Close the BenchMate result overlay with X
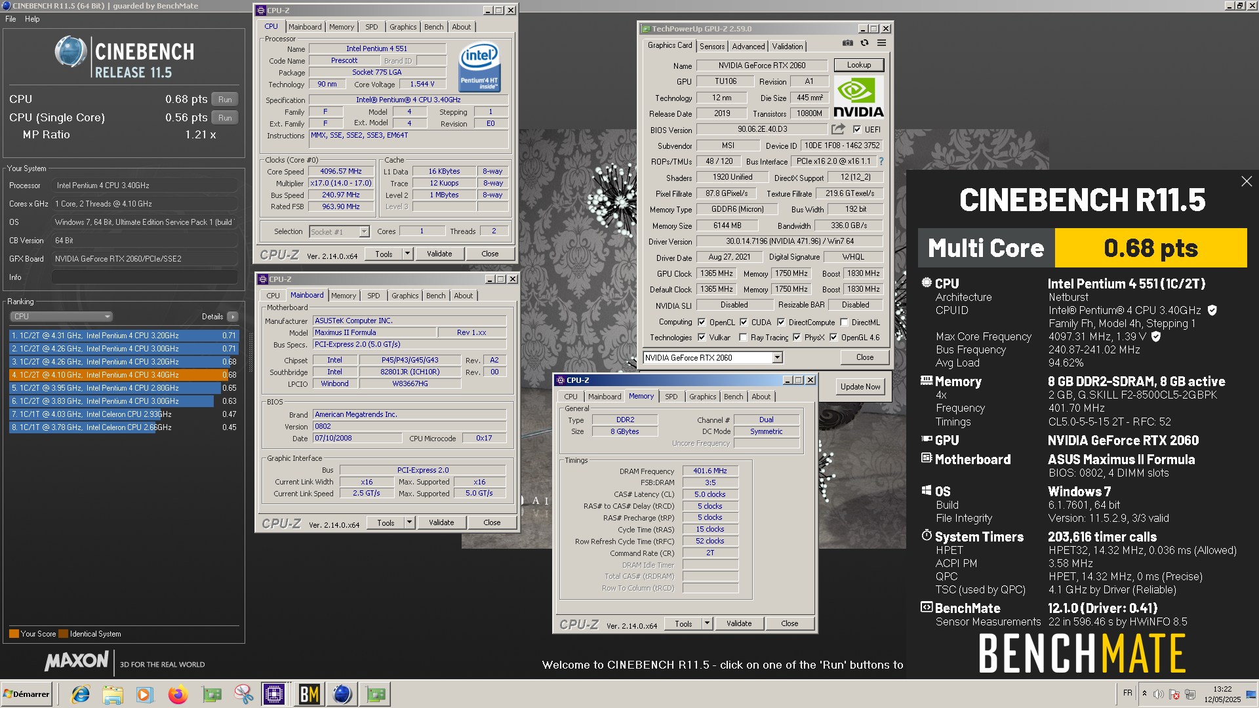The width and height of the screenshot is (1259, 708). click(1247, 182)
